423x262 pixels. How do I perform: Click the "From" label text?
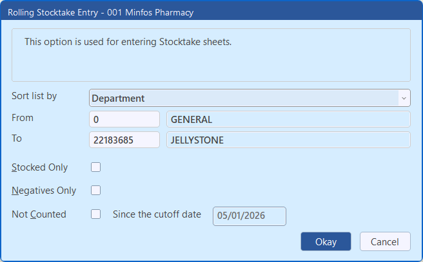23,118
